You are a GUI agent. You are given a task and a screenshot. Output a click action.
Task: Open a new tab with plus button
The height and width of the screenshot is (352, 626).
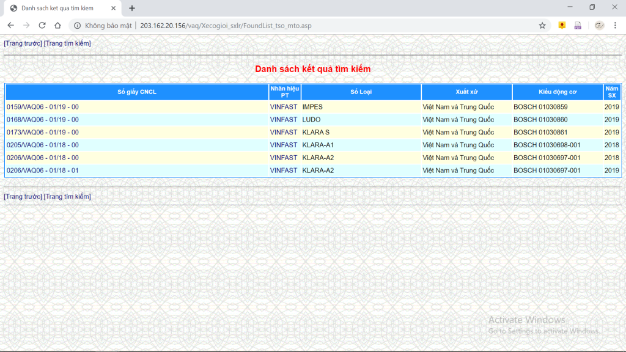click(x=132, y=8)
